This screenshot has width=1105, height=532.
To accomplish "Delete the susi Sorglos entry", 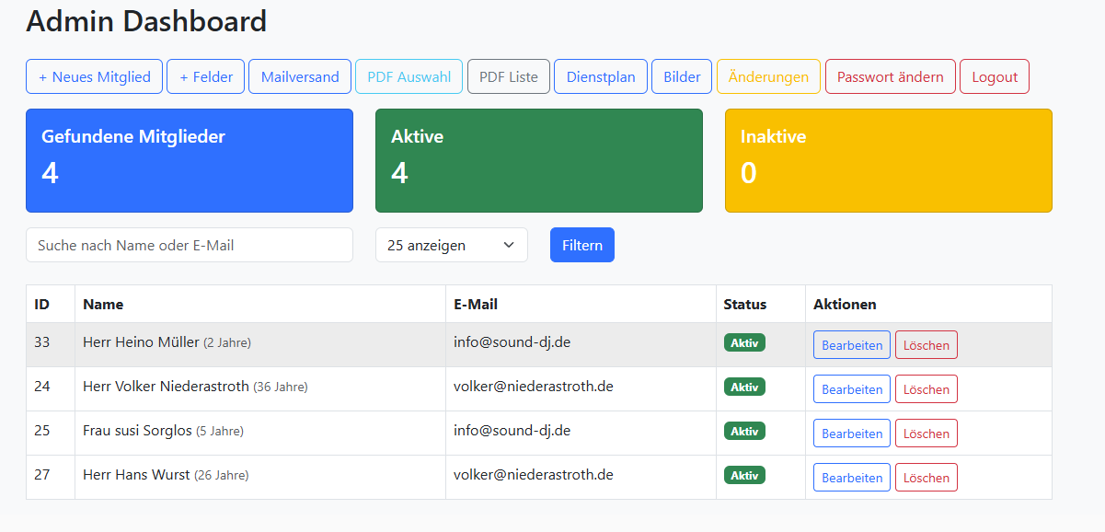I will 926,434.
